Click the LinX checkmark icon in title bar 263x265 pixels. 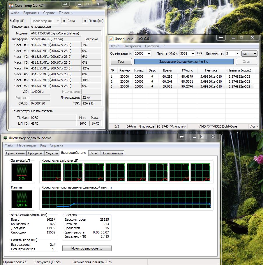tap(111, 39)
